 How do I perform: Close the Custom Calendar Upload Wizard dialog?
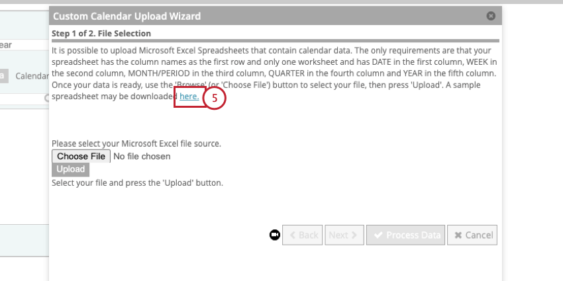tap(491, 16)
